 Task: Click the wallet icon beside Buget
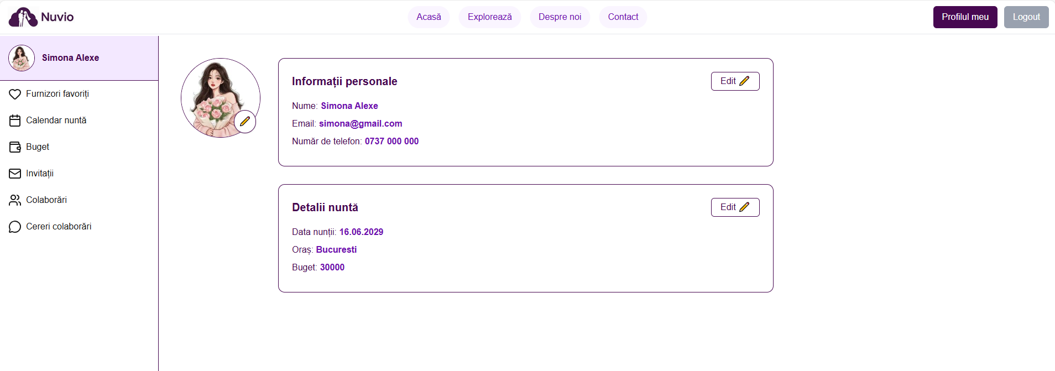coord(15,147)
